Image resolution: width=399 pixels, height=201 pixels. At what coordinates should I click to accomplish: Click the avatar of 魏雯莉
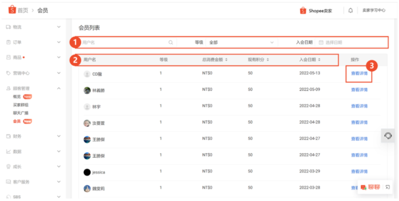[87, 189]
